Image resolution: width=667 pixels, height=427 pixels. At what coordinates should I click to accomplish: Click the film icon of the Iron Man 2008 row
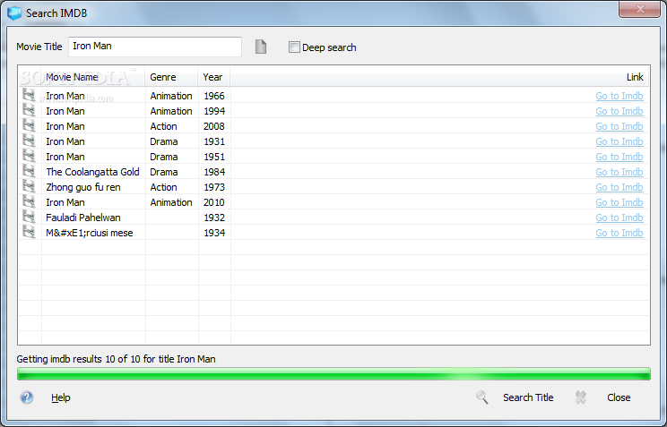click(29, 125)
